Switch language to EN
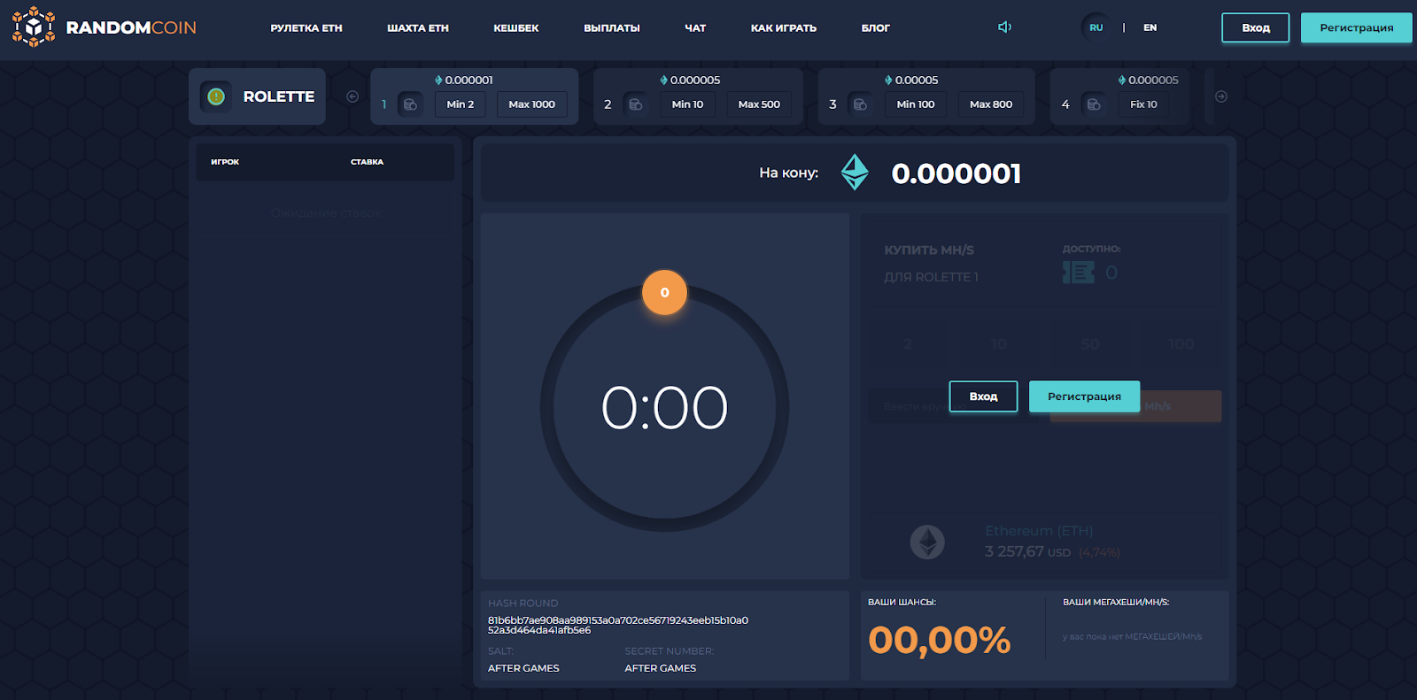This screenshot has height=700, width=1417. [x=1150, y=27]
